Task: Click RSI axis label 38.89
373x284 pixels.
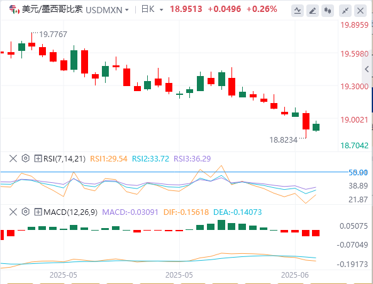Action: point(359,186)
